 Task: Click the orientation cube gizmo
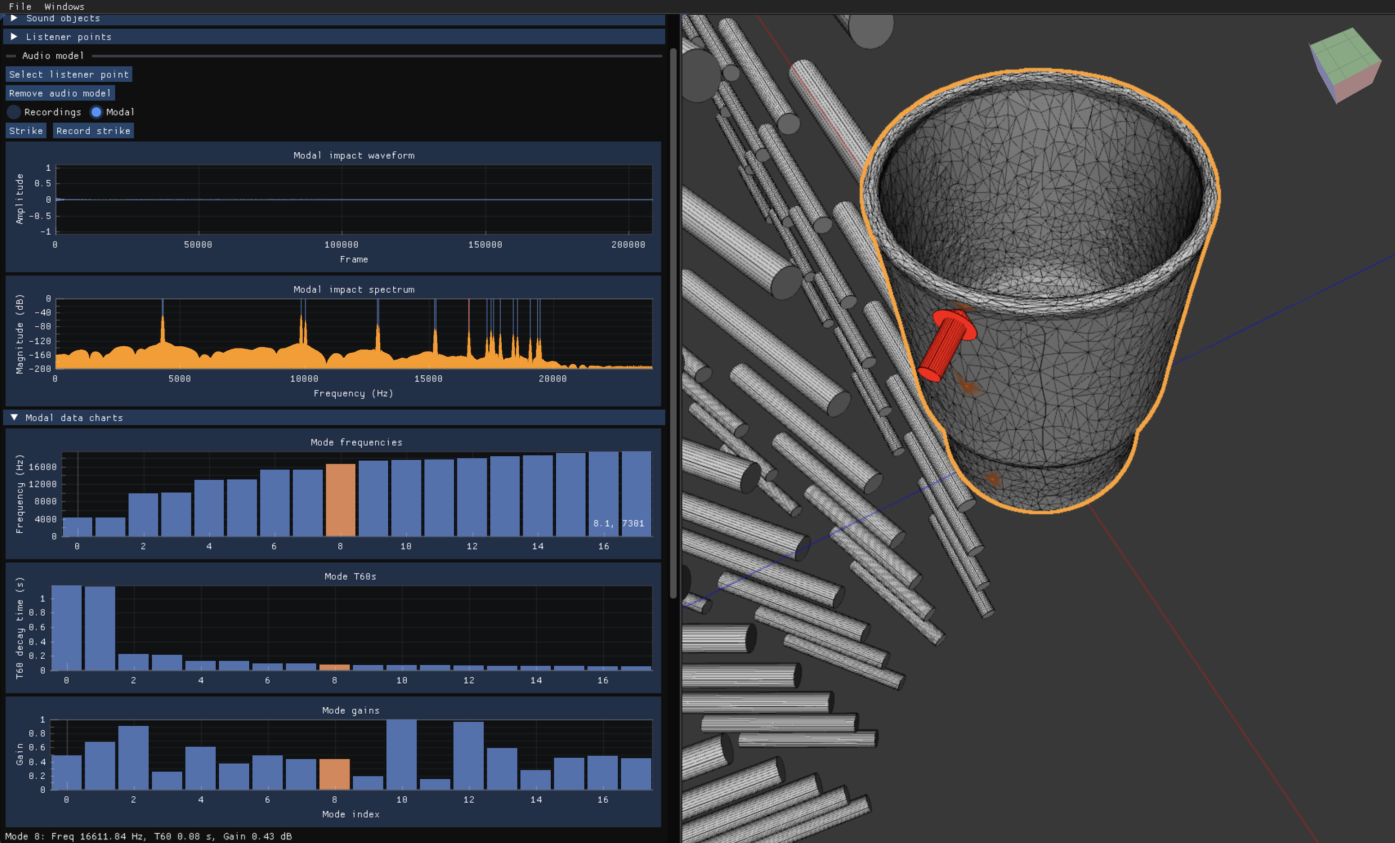click(x=1345, y=66)
